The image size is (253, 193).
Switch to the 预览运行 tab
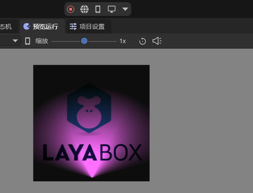(x=41, y=27)
